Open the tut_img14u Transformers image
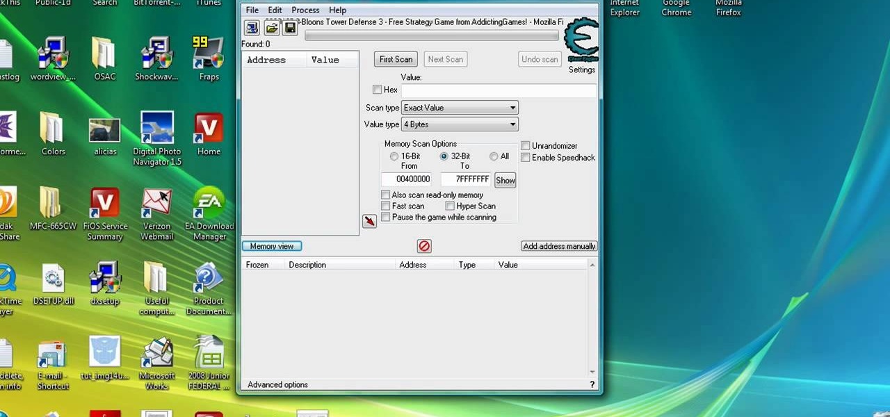Screen dimensions: 890x417 pyautogui.click(x=104, y=359)
